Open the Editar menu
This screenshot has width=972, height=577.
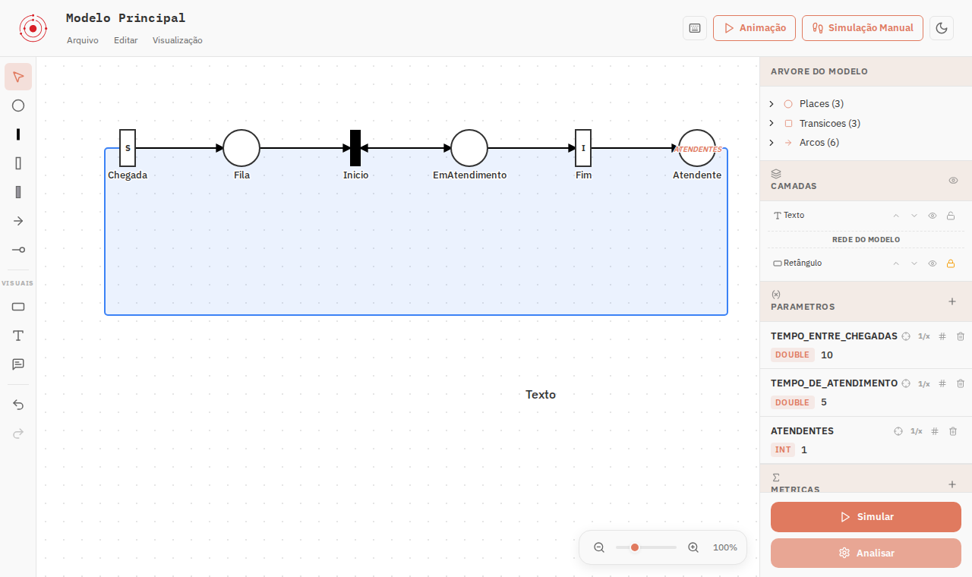click(x=126, y=40)
